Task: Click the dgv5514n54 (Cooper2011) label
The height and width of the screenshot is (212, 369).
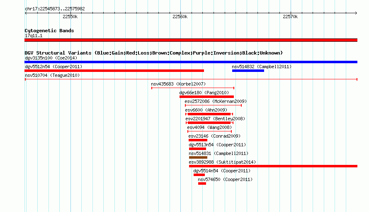Action: point(222,171)
